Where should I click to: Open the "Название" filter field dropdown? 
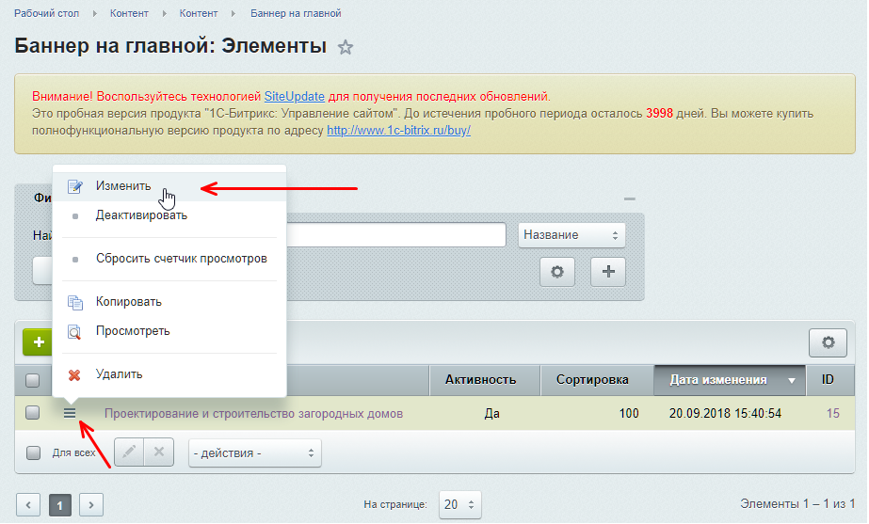(571, 235)
